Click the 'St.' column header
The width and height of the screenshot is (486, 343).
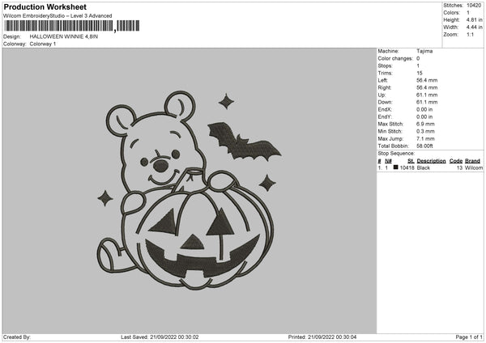[x=411, y=161]
